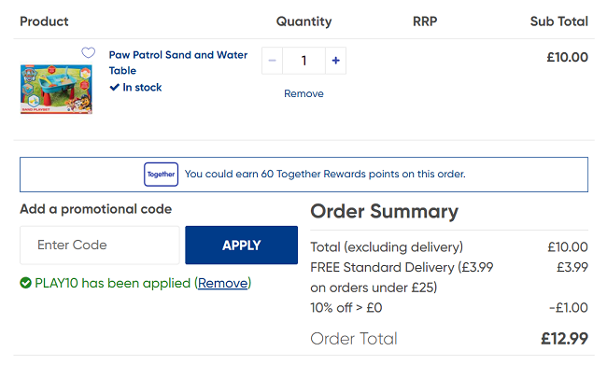Click the wishlist heart icon
The width and height of the screenshot is (607, 365).
(89, 52)
